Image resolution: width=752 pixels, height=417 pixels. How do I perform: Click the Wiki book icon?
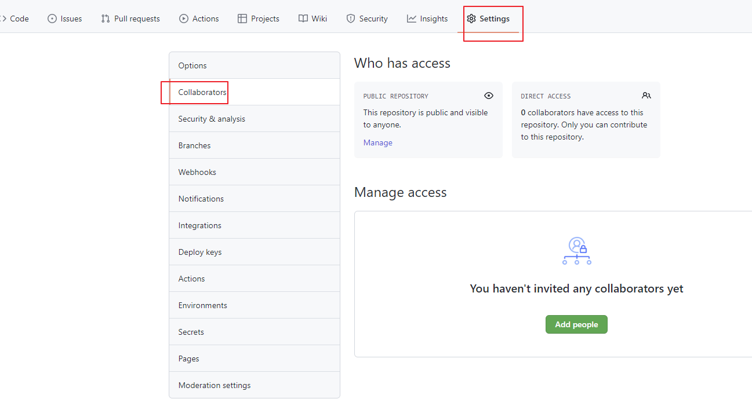tap(303, 19)
